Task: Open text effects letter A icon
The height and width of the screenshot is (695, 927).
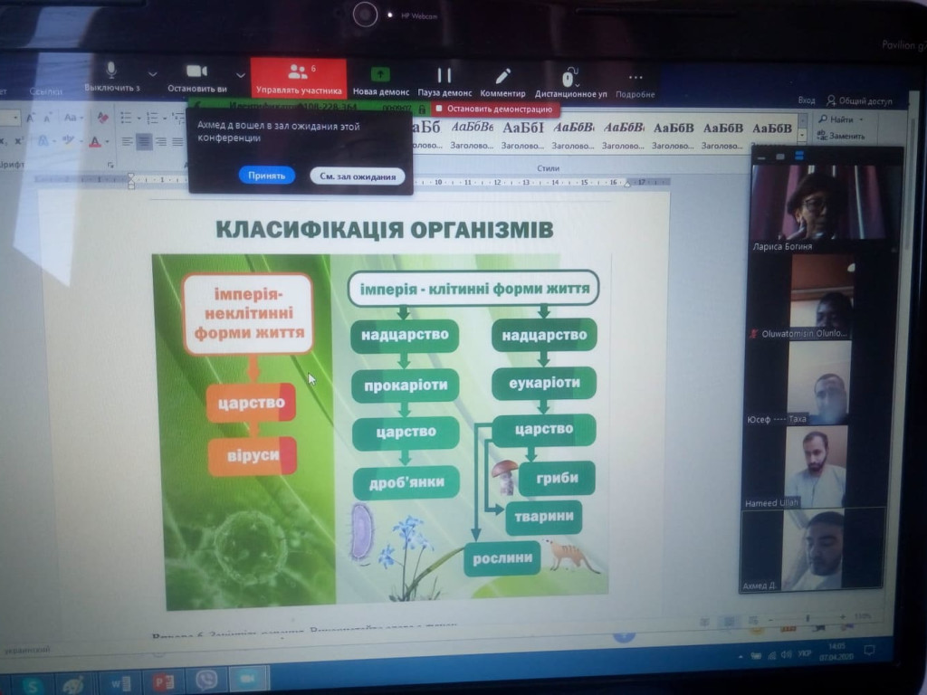Action: (43, 141)
